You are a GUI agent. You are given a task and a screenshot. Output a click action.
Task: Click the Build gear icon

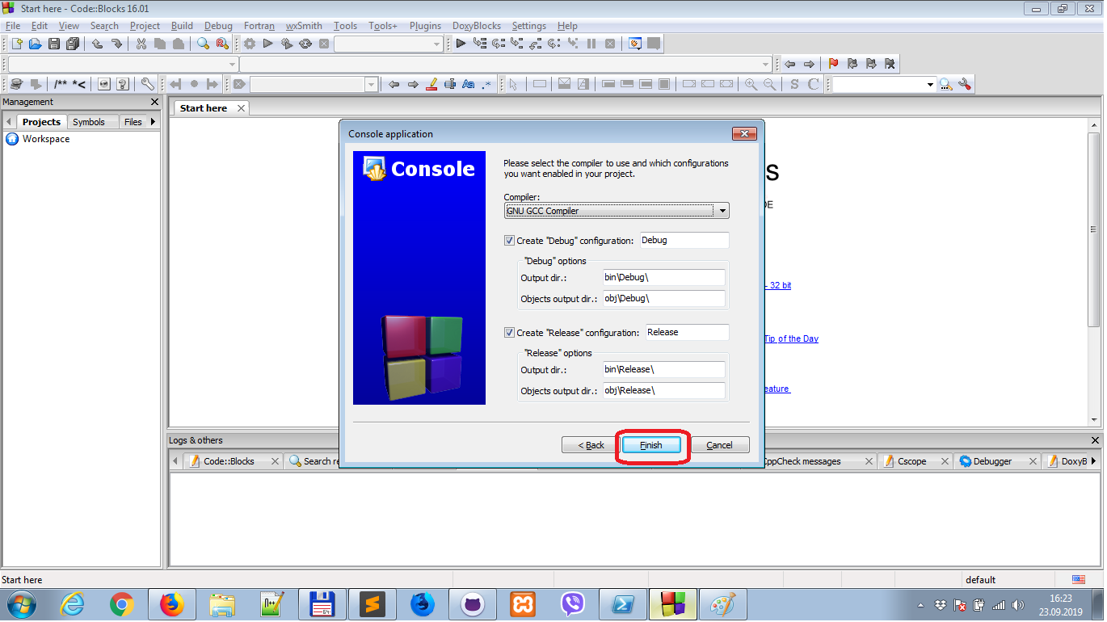pyautogui.click(x=250, y=44)
